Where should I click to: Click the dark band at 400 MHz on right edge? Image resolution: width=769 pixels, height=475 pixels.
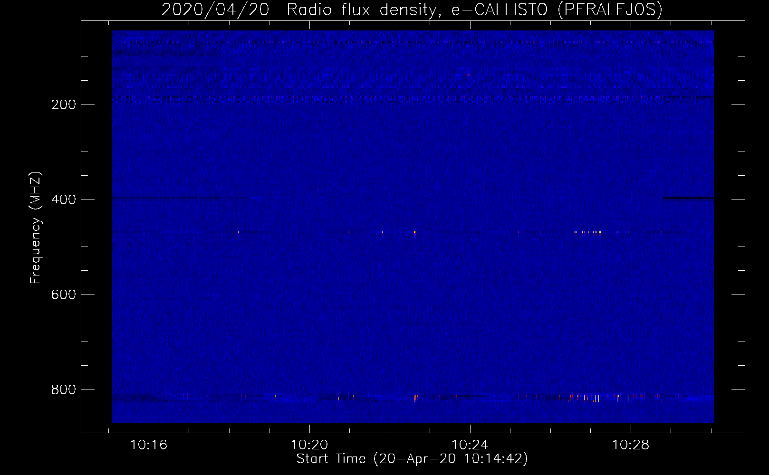click(x=688, y=198)
